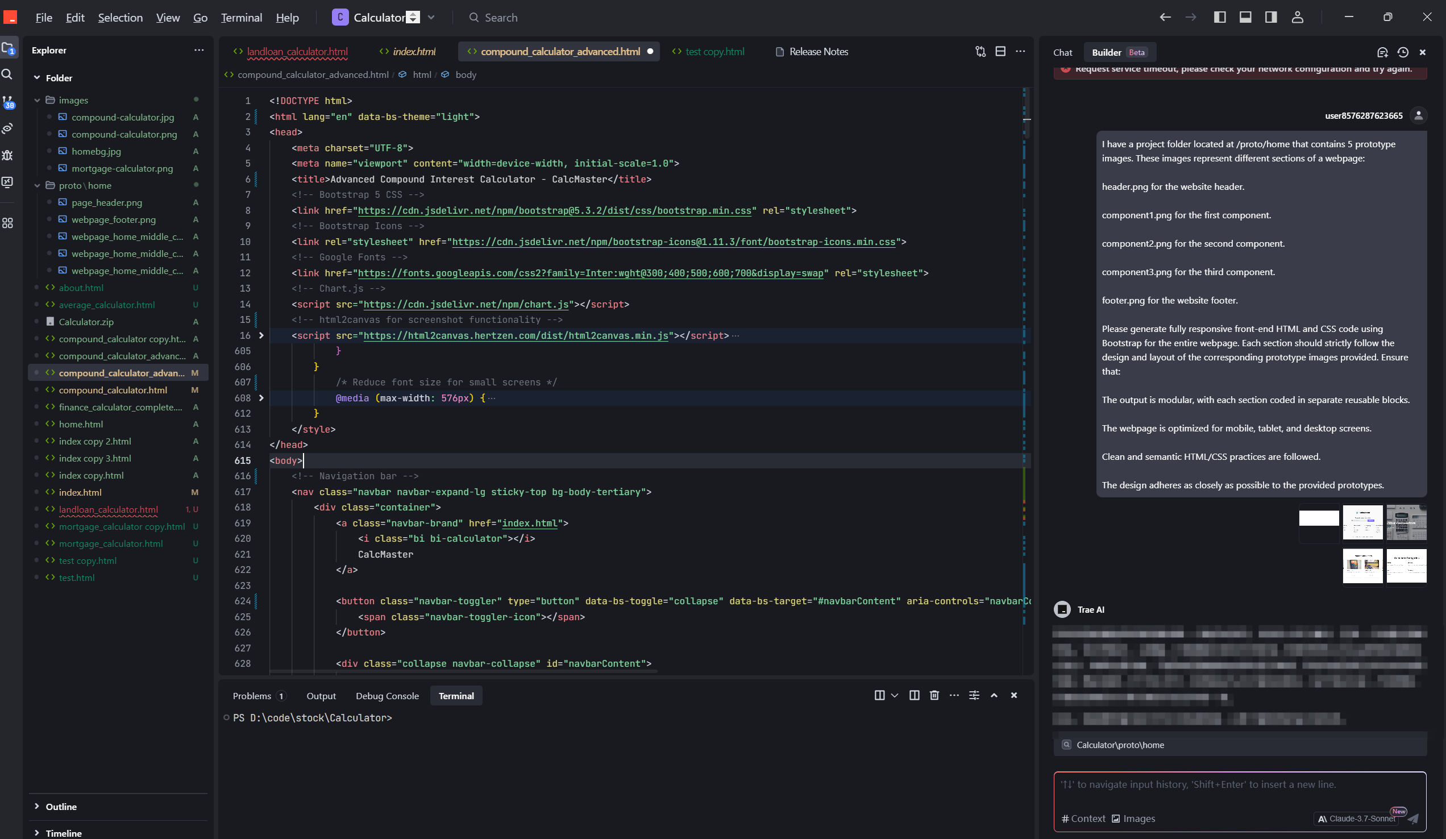The height and width of the screenshot is (839, 1446).
Task: Open the new terminal dropdown arrow
Action: (894, 695)
